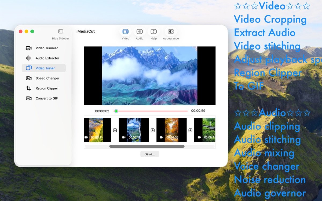
Task: Click the Save... button
Action: pos(149,154)
